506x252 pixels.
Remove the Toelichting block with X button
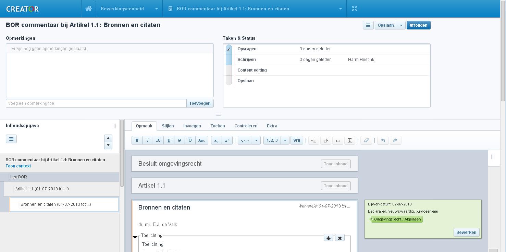(340, 238)
